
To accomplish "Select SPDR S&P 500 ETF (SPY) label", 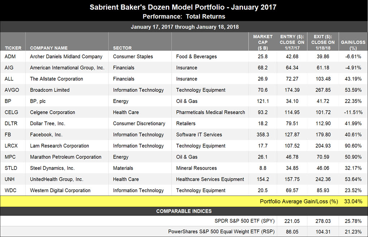I will click(244, 221).
